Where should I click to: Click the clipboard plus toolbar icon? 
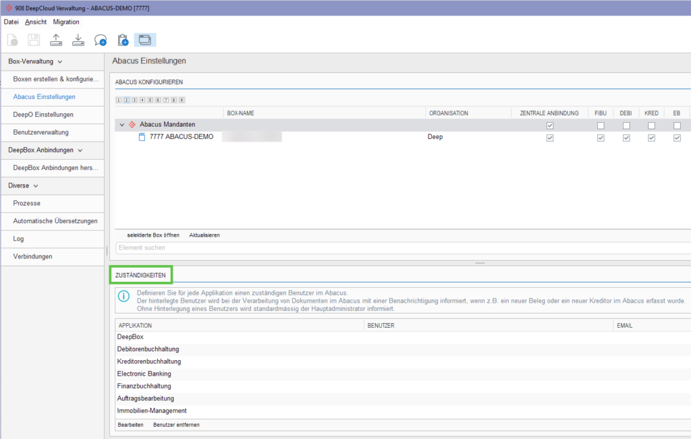123,40
